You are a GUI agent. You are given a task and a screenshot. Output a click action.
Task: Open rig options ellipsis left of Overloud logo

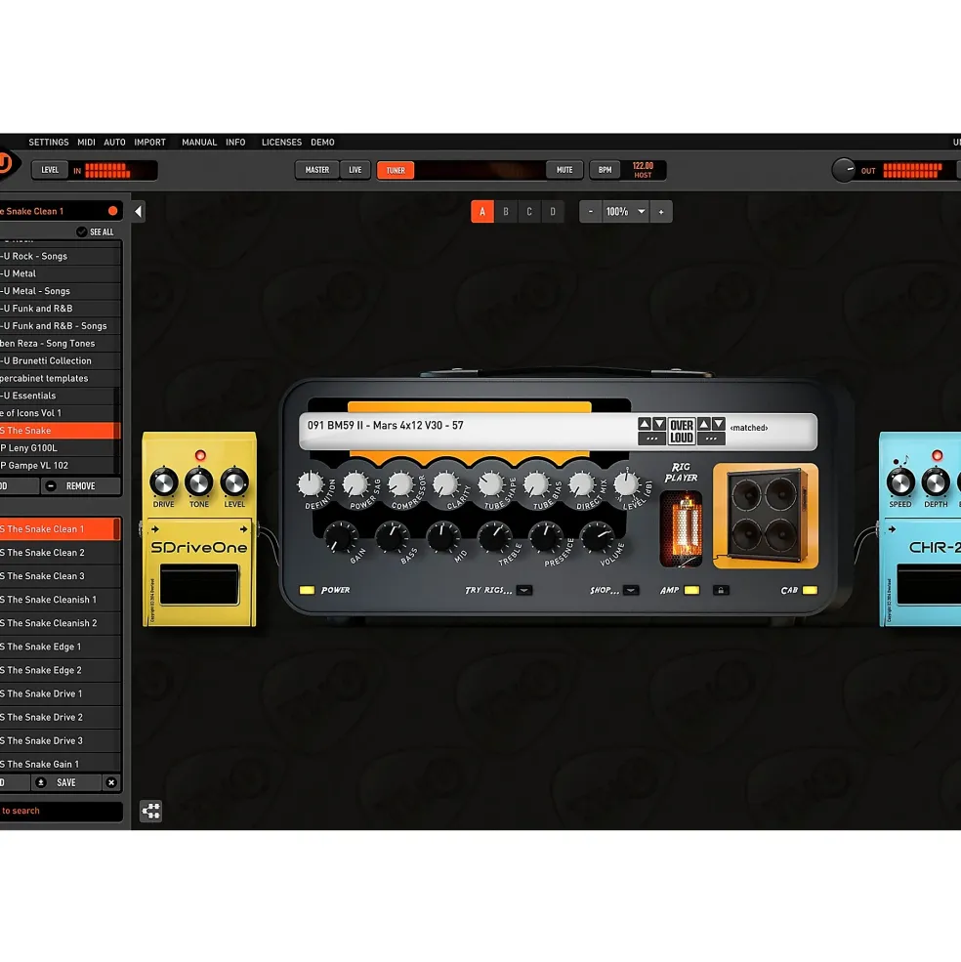pyautogui.click(x=651, y=439)
